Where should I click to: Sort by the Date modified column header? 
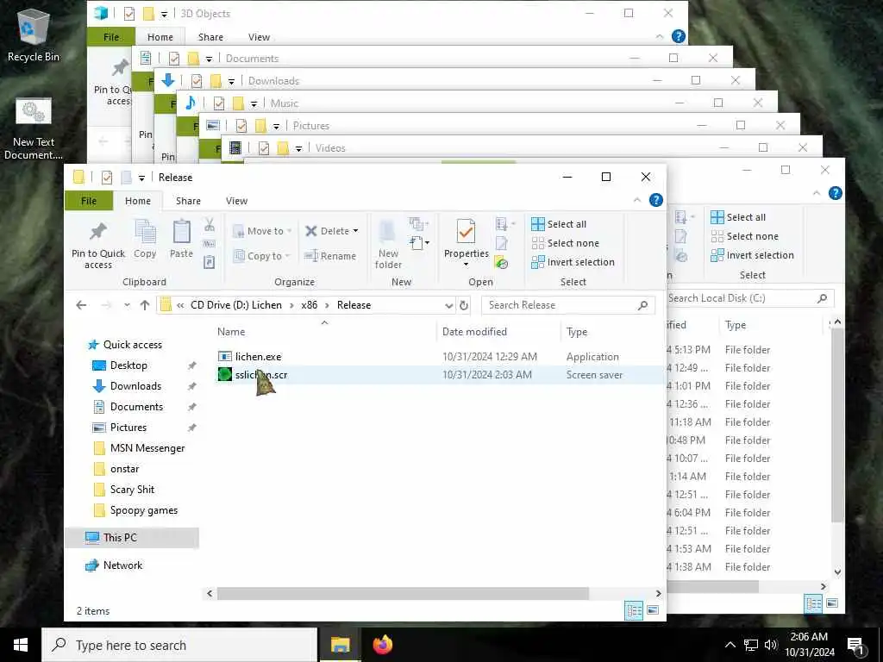click(x=474, y=332)
